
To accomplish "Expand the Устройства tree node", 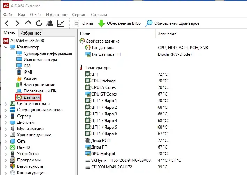I will 6,154.
